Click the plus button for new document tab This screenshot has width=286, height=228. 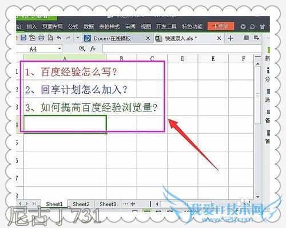click(x=230, y=38)
